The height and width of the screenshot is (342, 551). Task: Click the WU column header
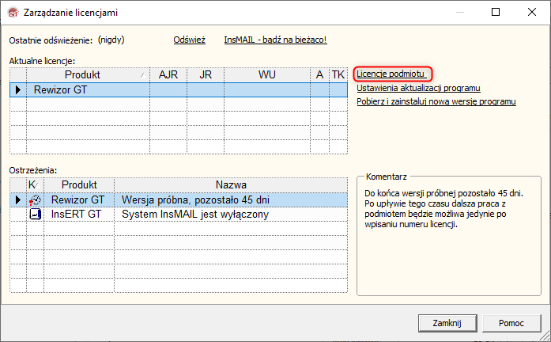point(267,74)
